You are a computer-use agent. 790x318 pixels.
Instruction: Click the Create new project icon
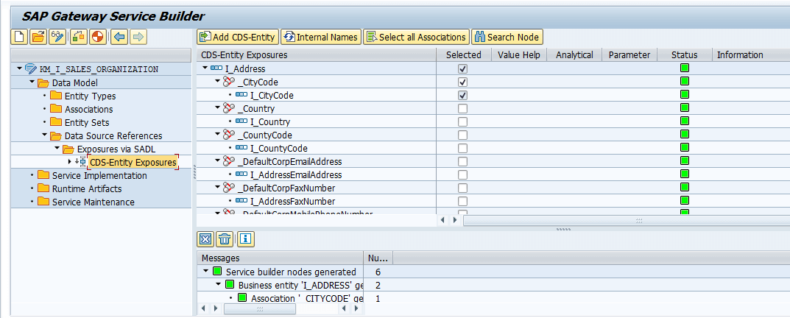(19, 37)
